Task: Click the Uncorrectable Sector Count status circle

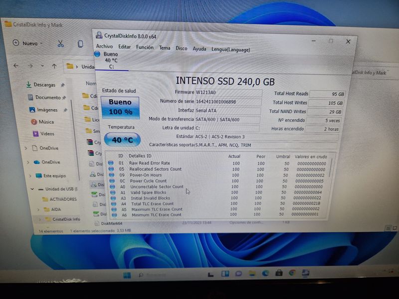Action: point(113,186)
